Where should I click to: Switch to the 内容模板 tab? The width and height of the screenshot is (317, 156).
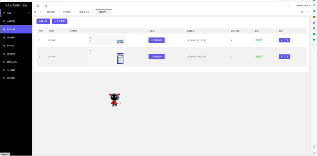(x=67, y=12)
